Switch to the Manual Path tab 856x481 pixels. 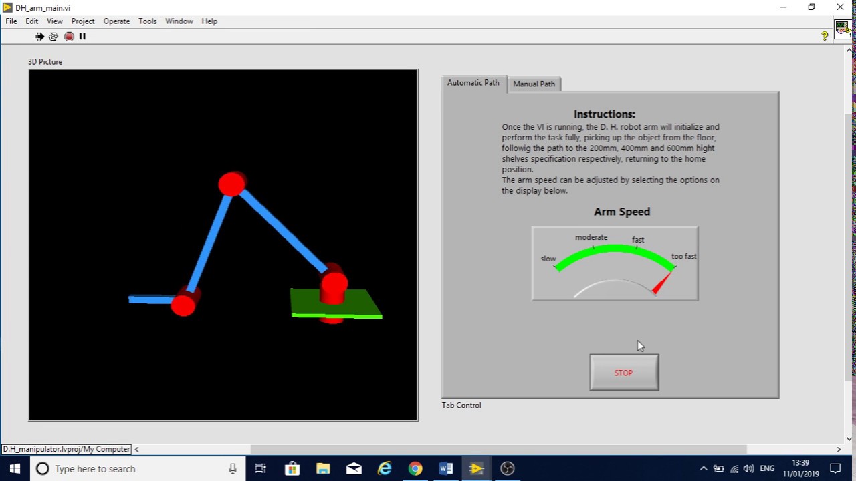[534, 84]
